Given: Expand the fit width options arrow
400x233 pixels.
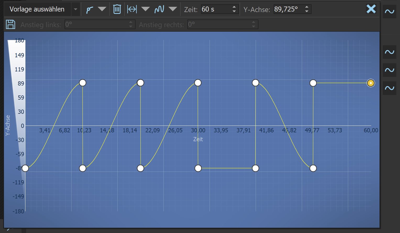Looking at the screenshot, I should pyautogui.click(x=145, y=9).
